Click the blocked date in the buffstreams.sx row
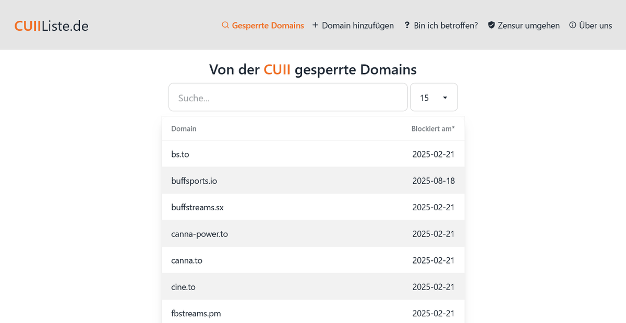 (x=434, y=207)
